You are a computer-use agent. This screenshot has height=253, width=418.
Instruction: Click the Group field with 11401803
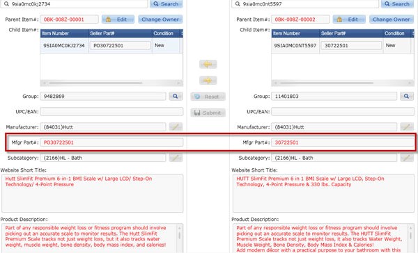[334, 97]
